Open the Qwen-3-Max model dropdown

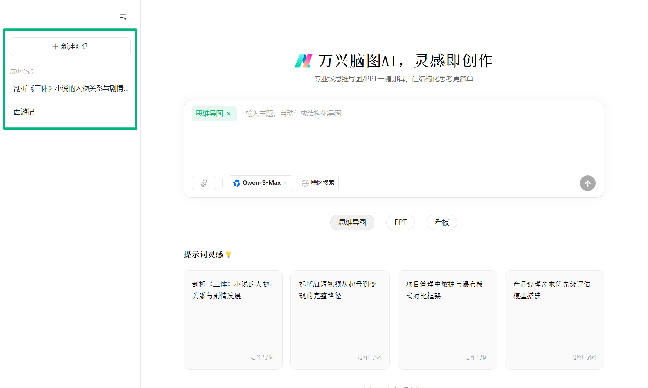click(261, 183)
